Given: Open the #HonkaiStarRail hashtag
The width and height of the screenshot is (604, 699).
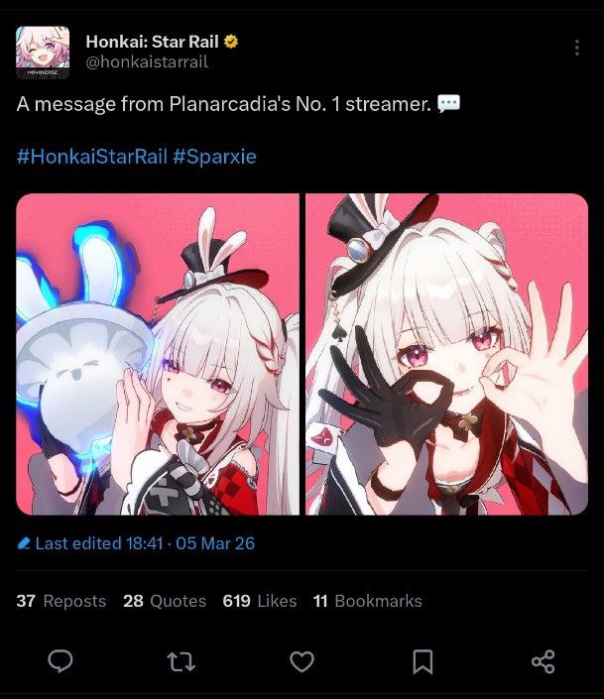Looking at the screenshot, I should (x=92, y=157).
